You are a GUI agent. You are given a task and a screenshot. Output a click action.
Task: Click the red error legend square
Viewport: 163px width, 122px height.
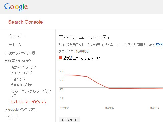coord(60,58)
